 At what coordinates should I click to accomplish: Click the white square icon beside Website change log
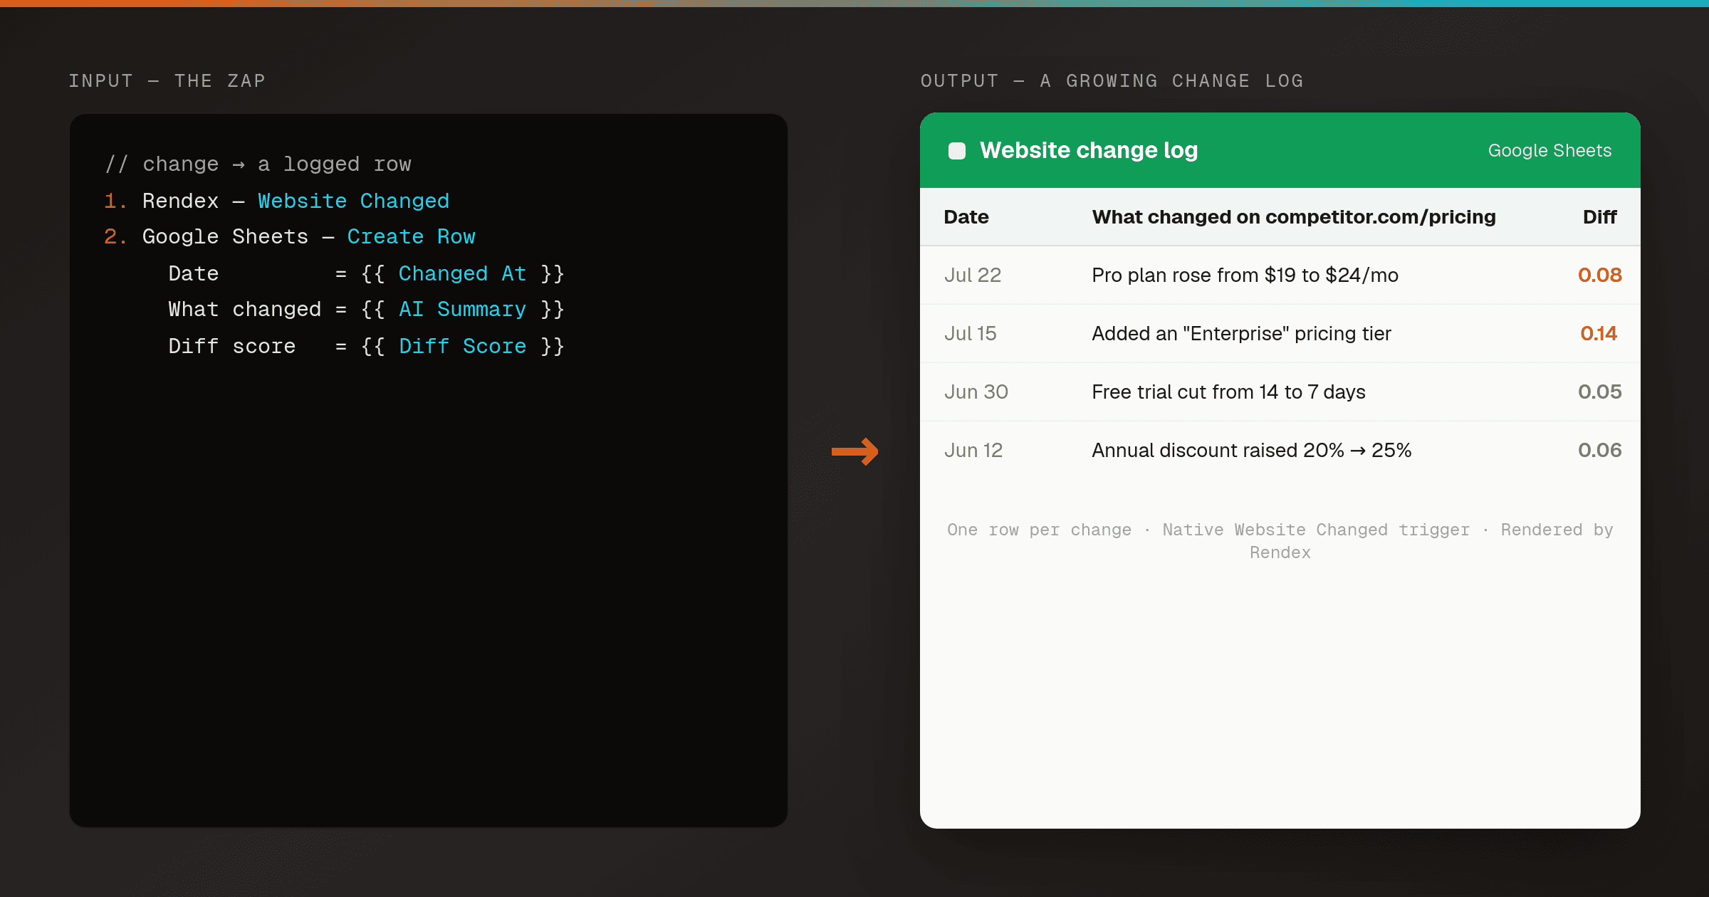tap(957, 151)
